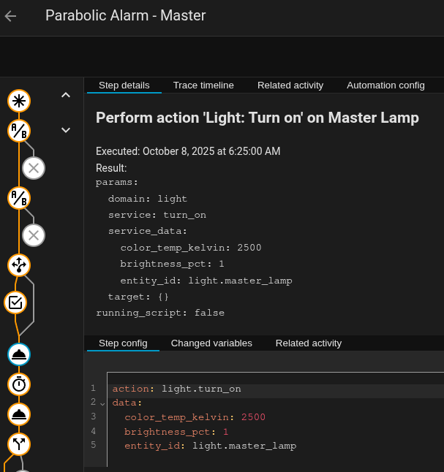
Task: Open the Automation config tab
Action: coord(385,85)
